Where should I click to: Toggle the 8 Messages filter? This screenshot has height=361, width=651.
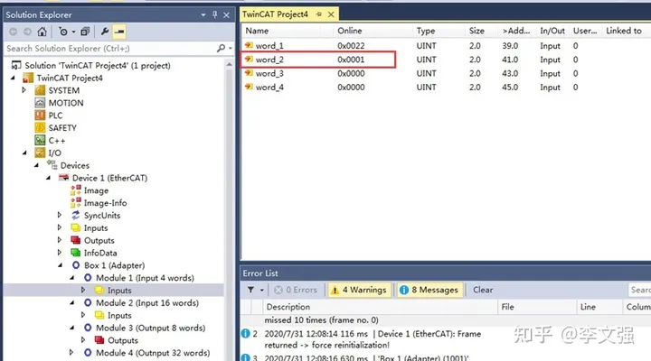coord(430,290)
